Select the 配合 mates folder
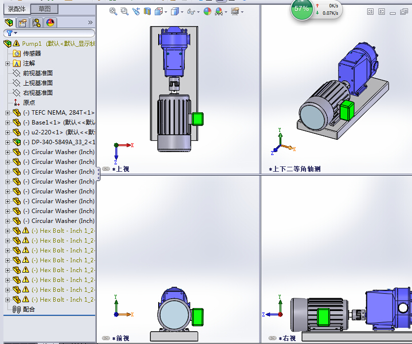Viewport: 412px width, 344px height. point(29,310)
